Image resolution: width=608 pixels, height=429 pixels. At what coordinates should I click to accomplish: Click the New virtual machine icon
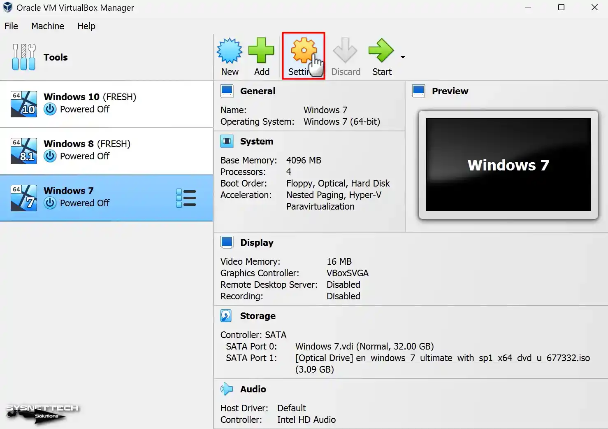230,51
